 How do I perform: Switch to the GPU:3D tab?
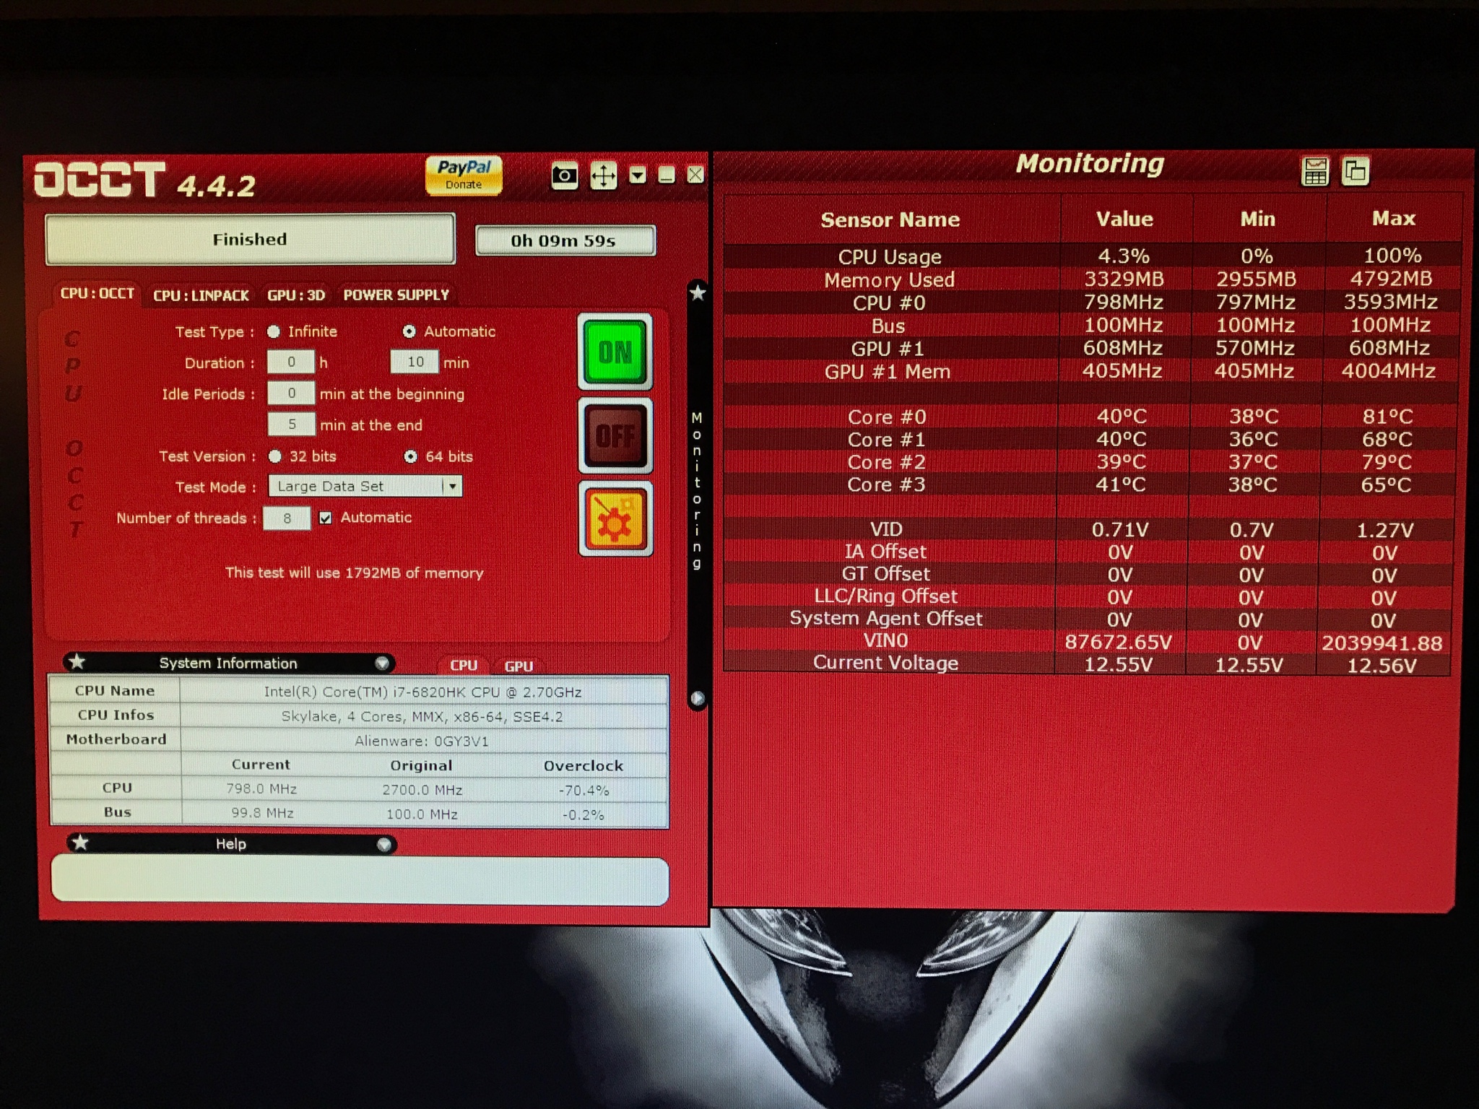click(x=296, y=295)
